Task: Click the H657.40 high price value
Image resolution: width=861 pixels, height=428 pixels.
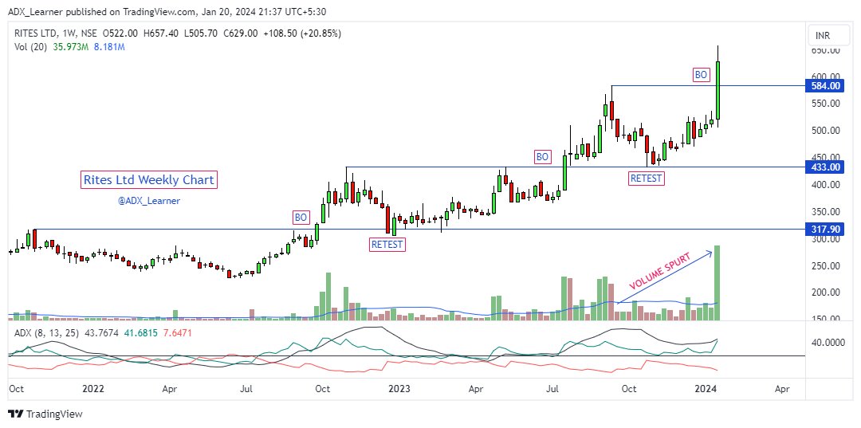Action: tap(160, 33)
